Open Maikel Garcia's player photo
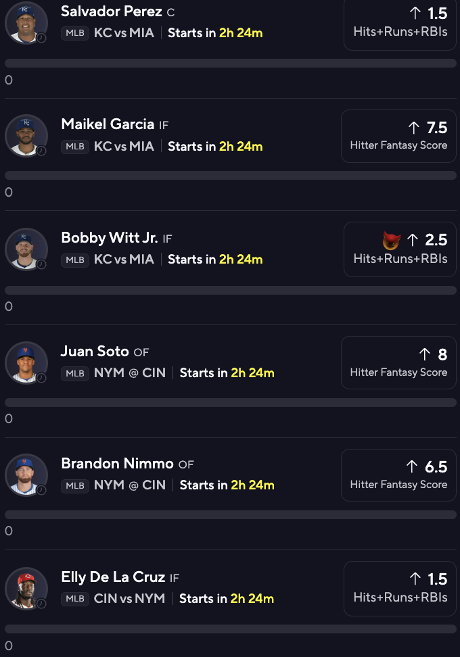The height and width of the screenshot is (657, 460). point(26,136)
